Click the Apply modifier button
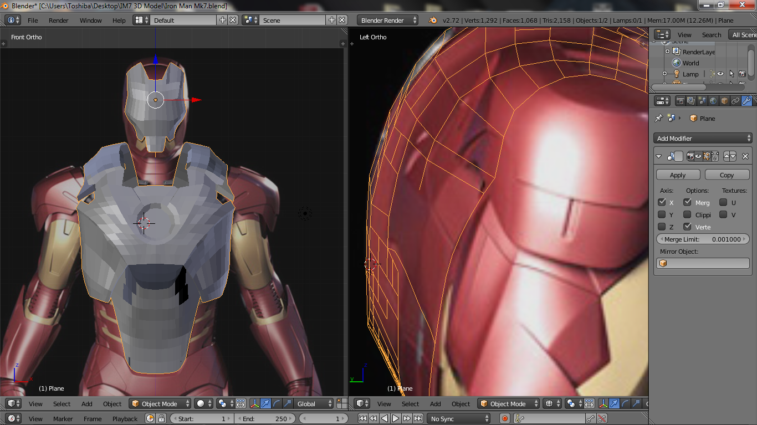The image size is (757, 425). pos(678,175)
